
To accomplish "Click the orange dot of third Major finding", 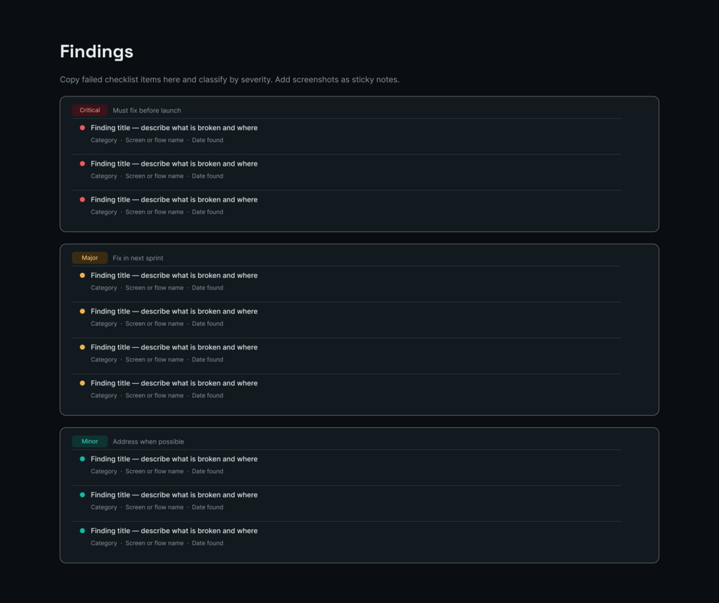I will tap(82, 347).
